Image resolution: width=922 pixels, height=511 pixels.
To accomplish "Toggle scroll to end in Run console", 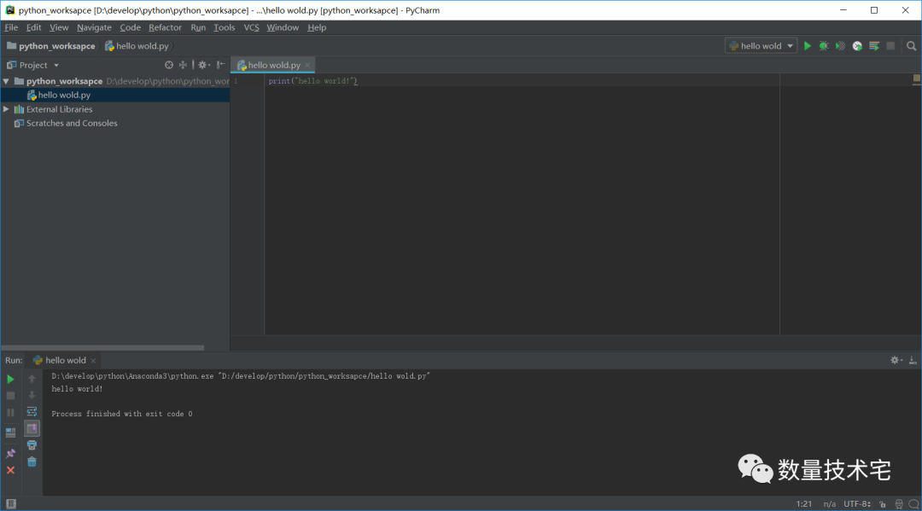I will pos(32,428).
